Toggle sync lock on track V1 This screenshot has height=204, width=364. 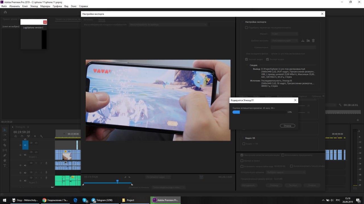[31, 152]
